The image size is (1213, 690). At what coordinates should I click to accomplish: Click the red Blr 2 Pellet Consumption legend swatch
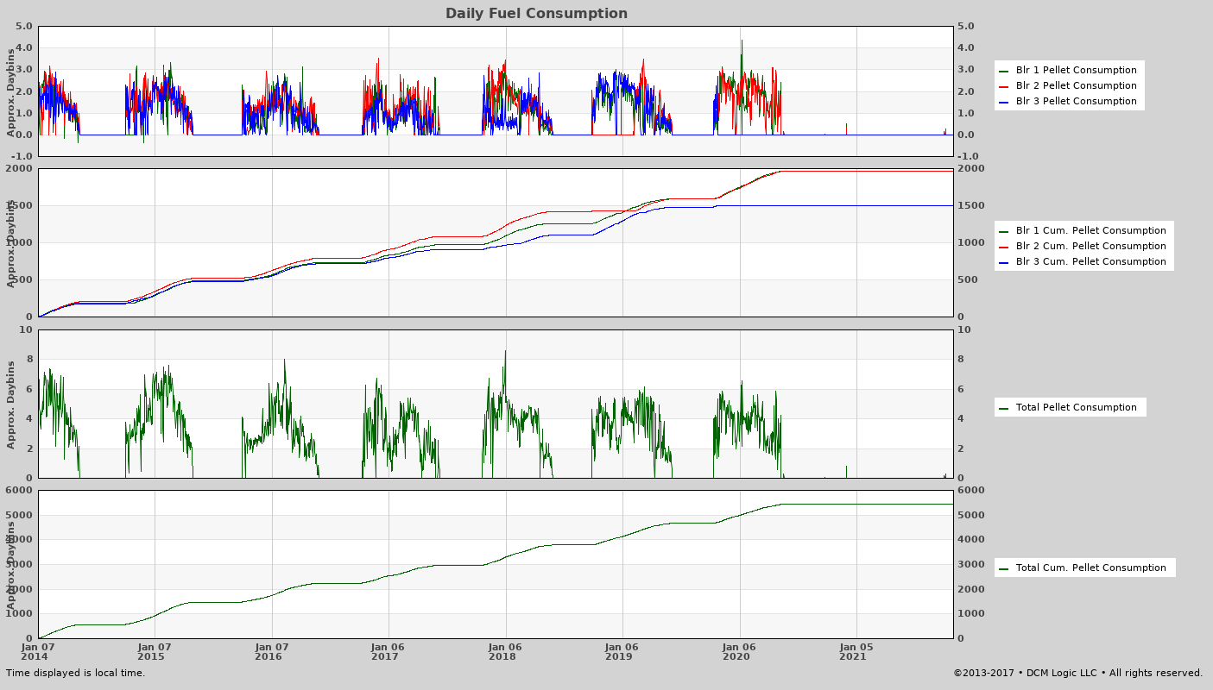(1004, 86)
